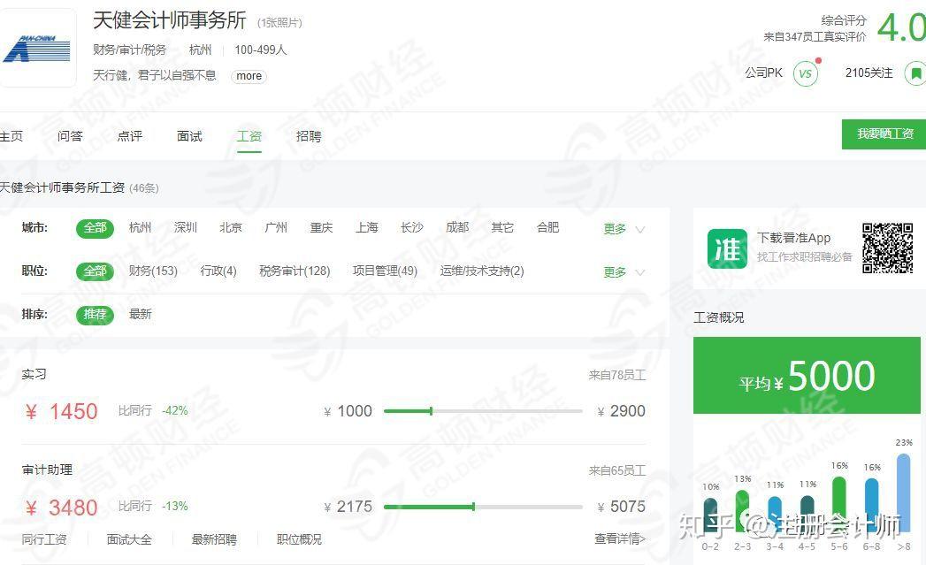Click the 23% bar in salary chart

[904, 492]
